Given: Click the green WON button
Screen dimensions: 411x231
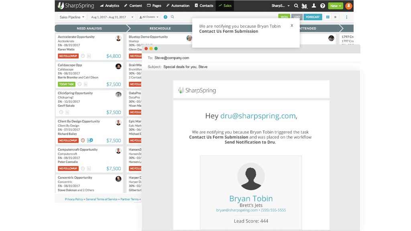Looking at the screenshot, I should pos(284,17).
